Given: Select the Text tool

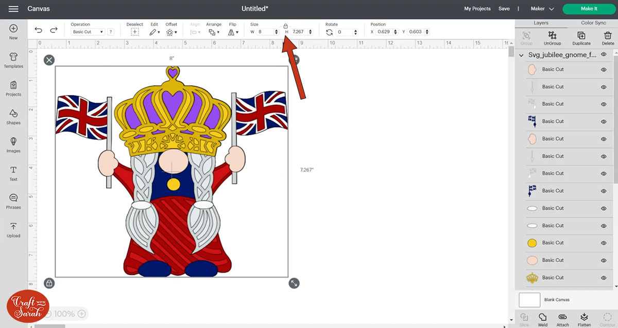Looking at the screenshot, I should click(x=13, y=173).
